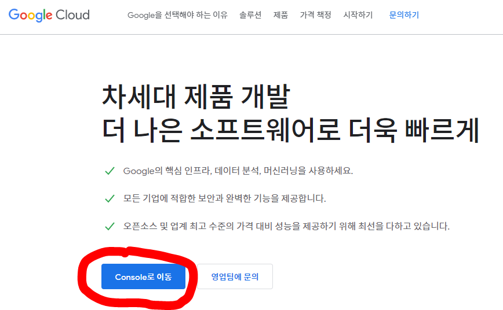Viewport: 503px width, 310px height.
Task: Open the 솔루션 menu
Action: pyautogui.click(x=250, y=15)
